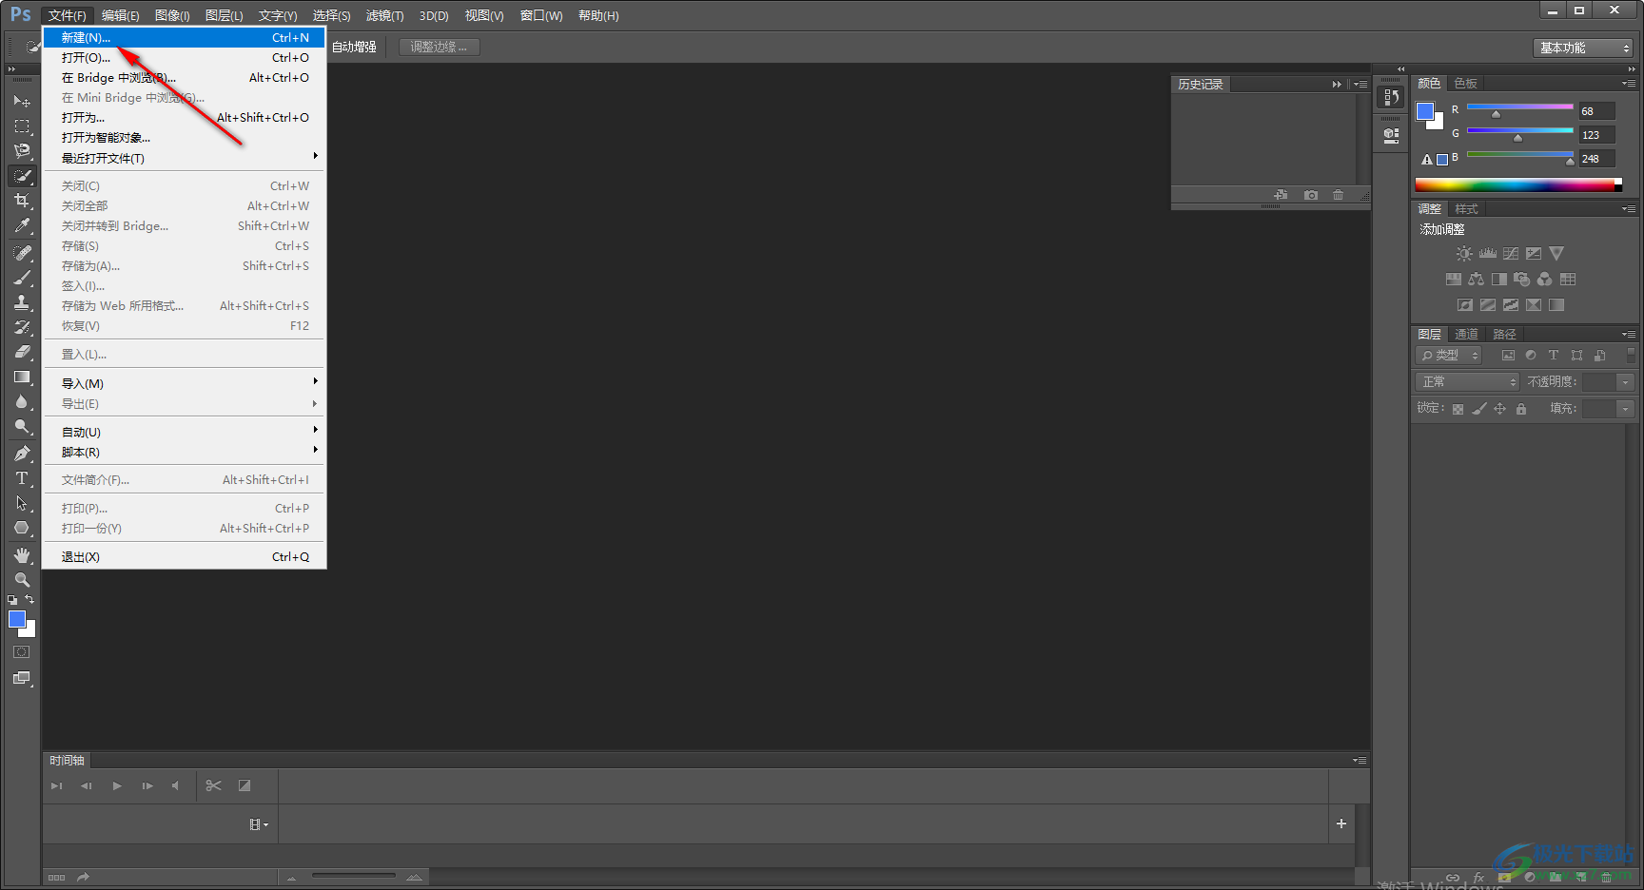Toggle lock transparent pixels

(x=1458, y=409)
